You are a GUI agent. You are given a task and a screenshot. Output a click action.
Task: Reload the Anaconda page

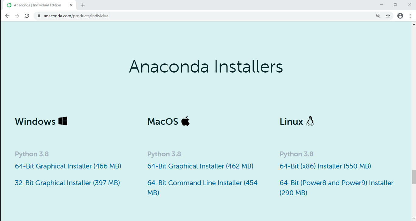point(27,16)
